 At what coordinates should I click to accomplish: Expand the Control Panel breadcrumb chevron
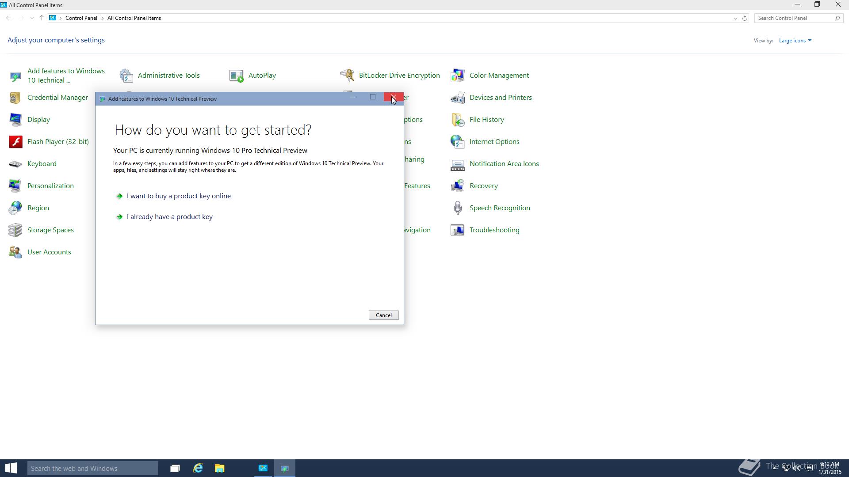102,18
